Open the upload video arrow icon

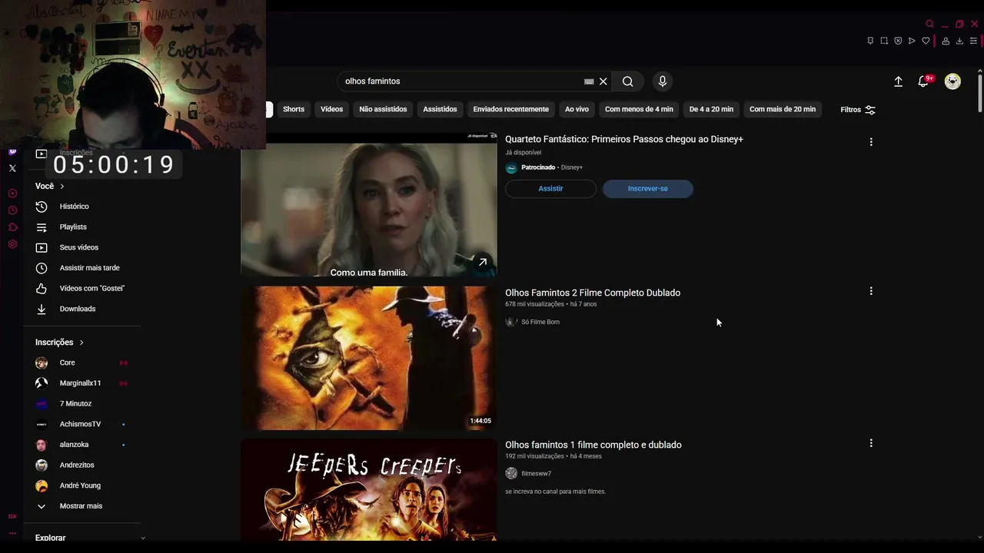pyautogui.click(x=898, y=81)
